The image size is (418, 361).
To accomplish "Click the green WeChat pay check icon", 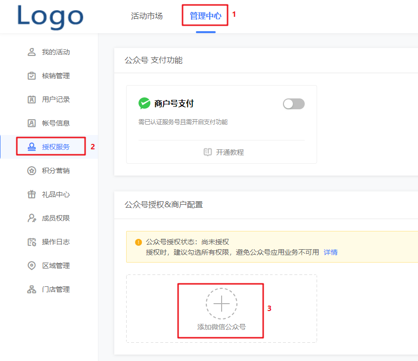I will pos(144,103).
